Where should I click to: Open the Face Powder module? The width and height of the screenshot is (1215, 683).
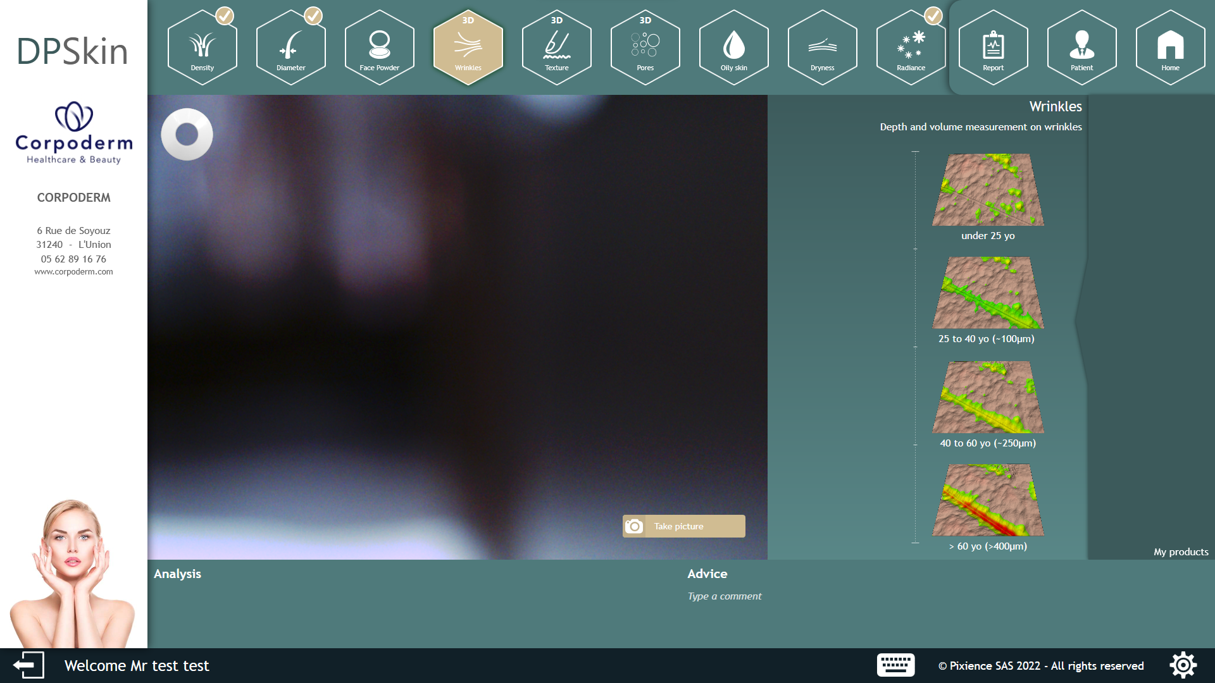pos(379,48)
